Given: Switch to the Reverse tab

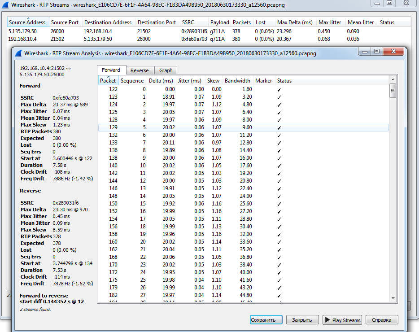Looking at the screenshot, I should pyautogui.click(x=140, y=70).
